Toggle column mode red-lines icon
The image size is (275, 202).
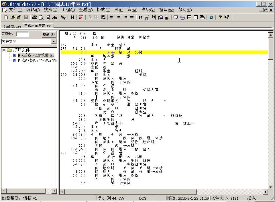(x=81, y=17)
